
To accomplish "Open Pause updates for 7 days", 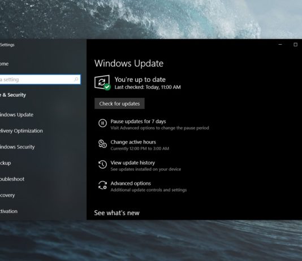I will 138,121.
